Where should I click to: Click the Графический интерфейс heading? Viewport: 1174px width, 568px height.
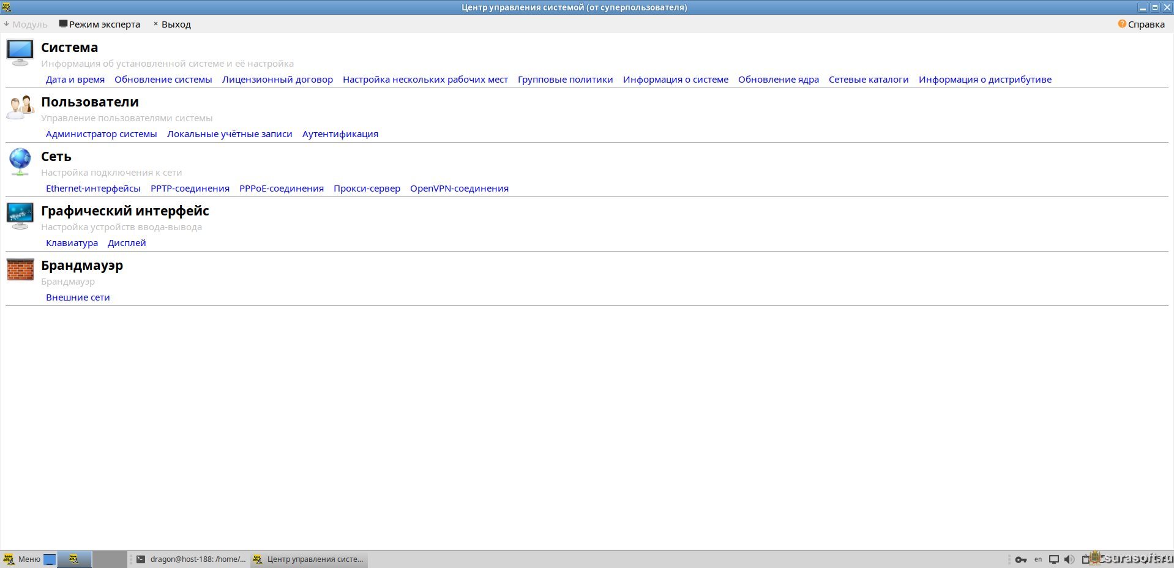click(x=125, y=211)
